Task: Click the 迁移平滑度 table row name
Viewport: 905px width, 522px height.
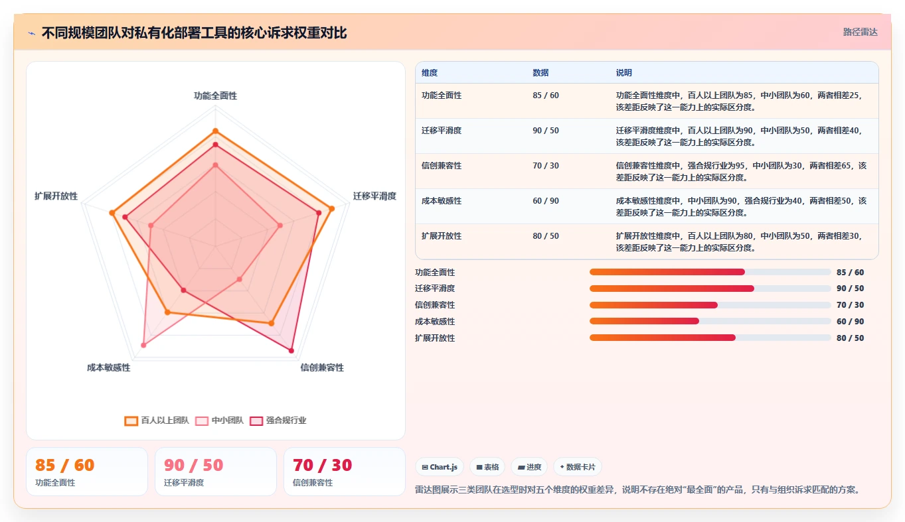Action: (442, 131)
